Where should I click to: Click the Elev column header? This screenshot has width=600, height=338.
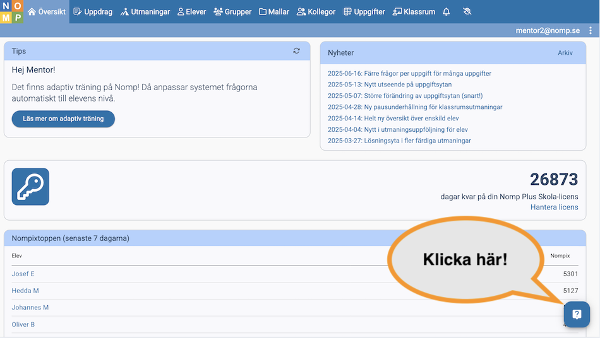17,255
